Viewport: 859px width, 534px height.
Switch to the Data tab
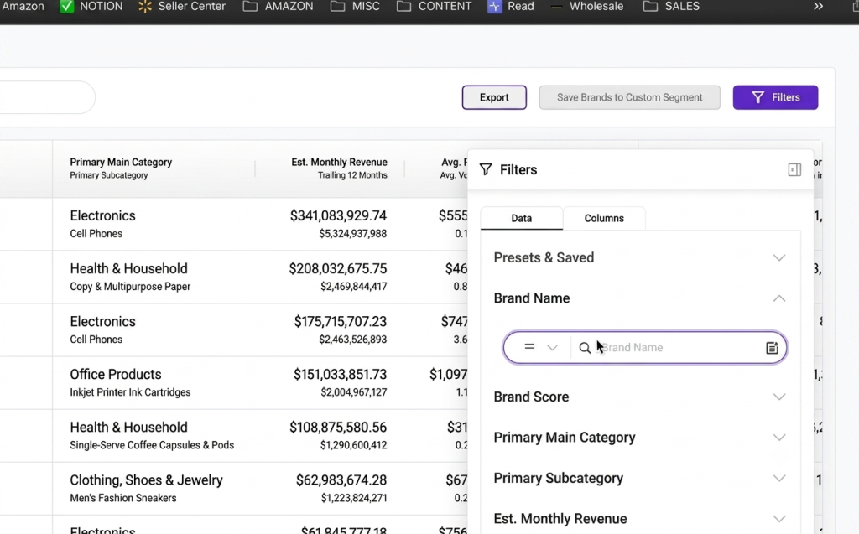pyautogui.click(x=522, y=218)
